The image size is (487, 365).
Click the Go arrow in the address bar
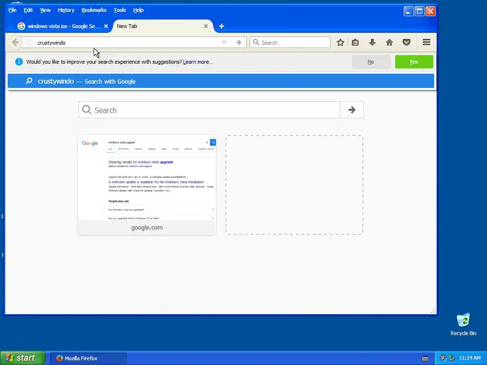(239, 42)
